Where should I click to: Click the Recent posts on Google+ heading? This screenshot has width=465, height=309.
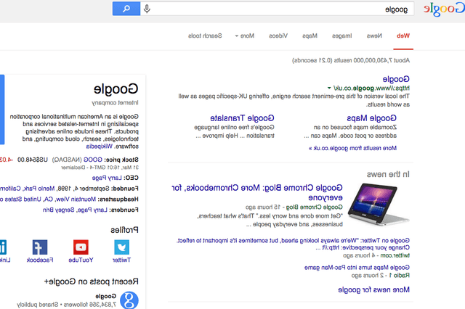(92, 281)
